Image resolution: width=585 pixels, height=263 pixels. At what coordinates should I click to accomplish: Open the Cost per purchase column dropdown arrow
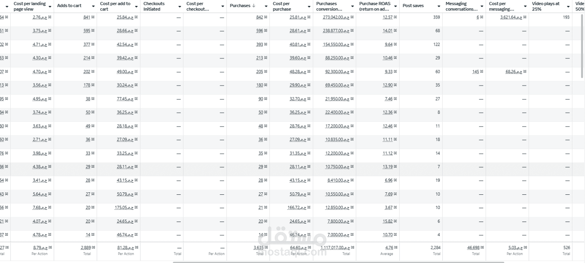tap(309, 6)
